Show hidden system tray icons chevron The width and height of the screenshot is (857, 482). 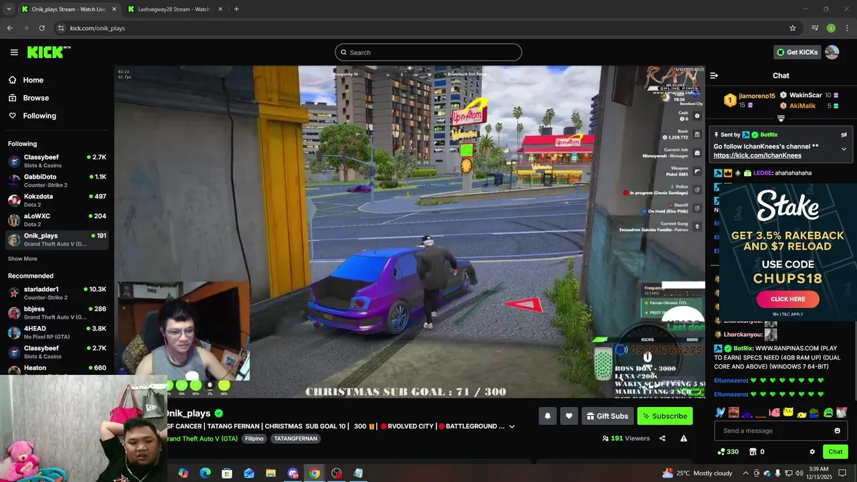[x=746, y=473]
